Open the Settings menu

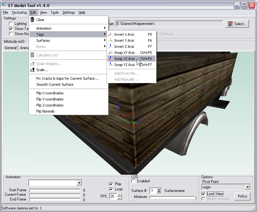point(68,12)
